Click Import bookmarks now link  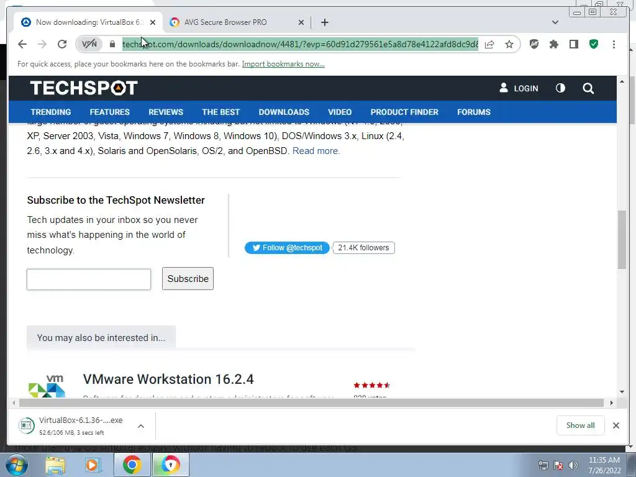[x=283, y=64]
